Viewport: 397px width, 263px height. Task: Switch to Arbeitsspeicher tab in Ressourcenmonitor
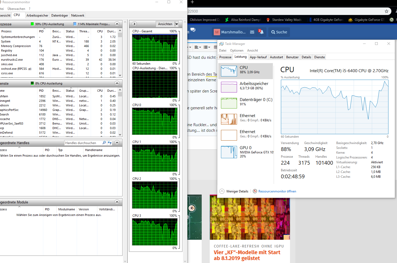tap(37, 16)
